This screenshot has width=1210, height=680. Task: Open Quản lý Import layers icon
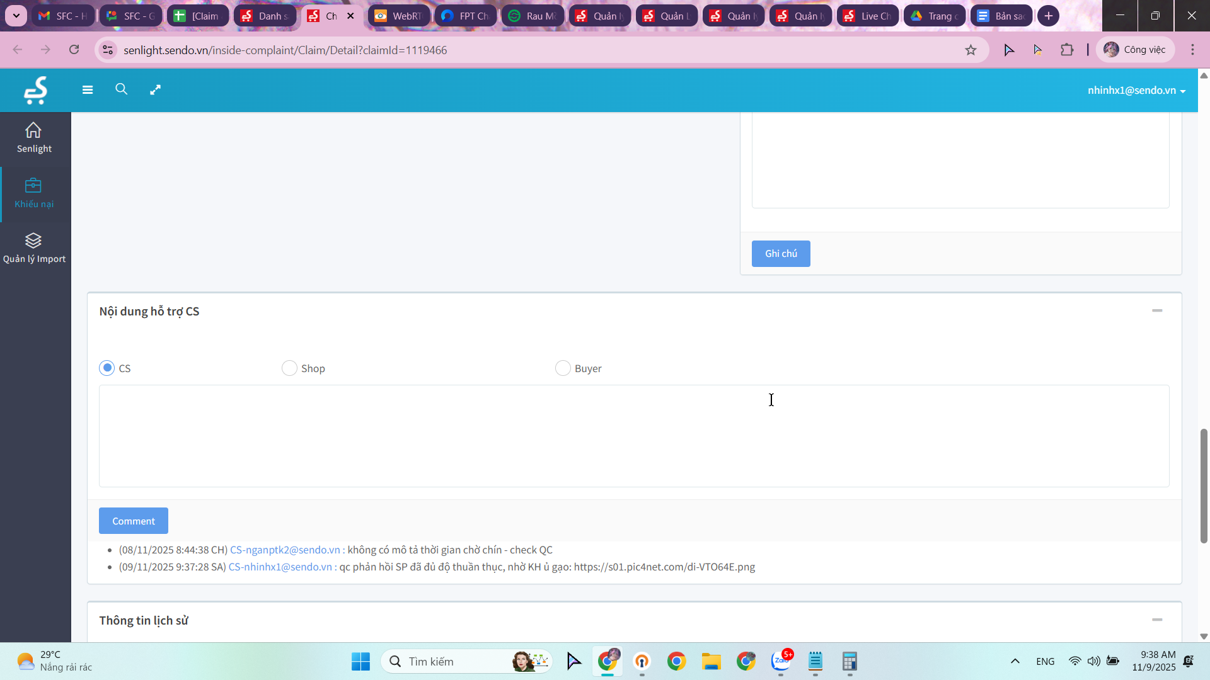[33, 241]
